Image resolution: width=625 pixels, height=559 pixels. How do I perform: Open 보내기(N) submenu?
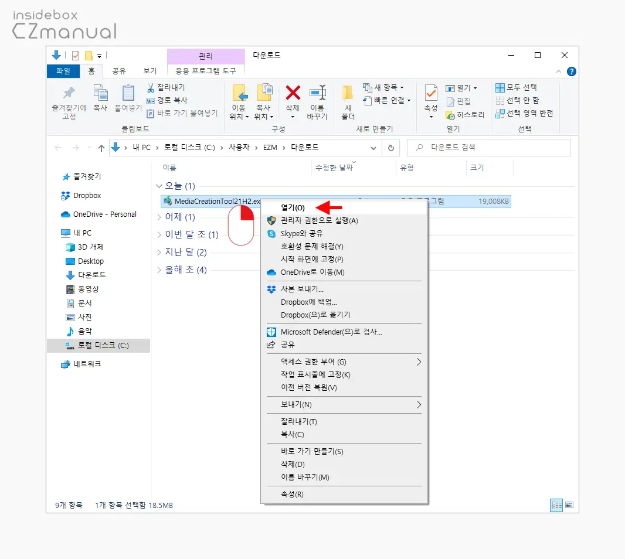pos(344,405)
